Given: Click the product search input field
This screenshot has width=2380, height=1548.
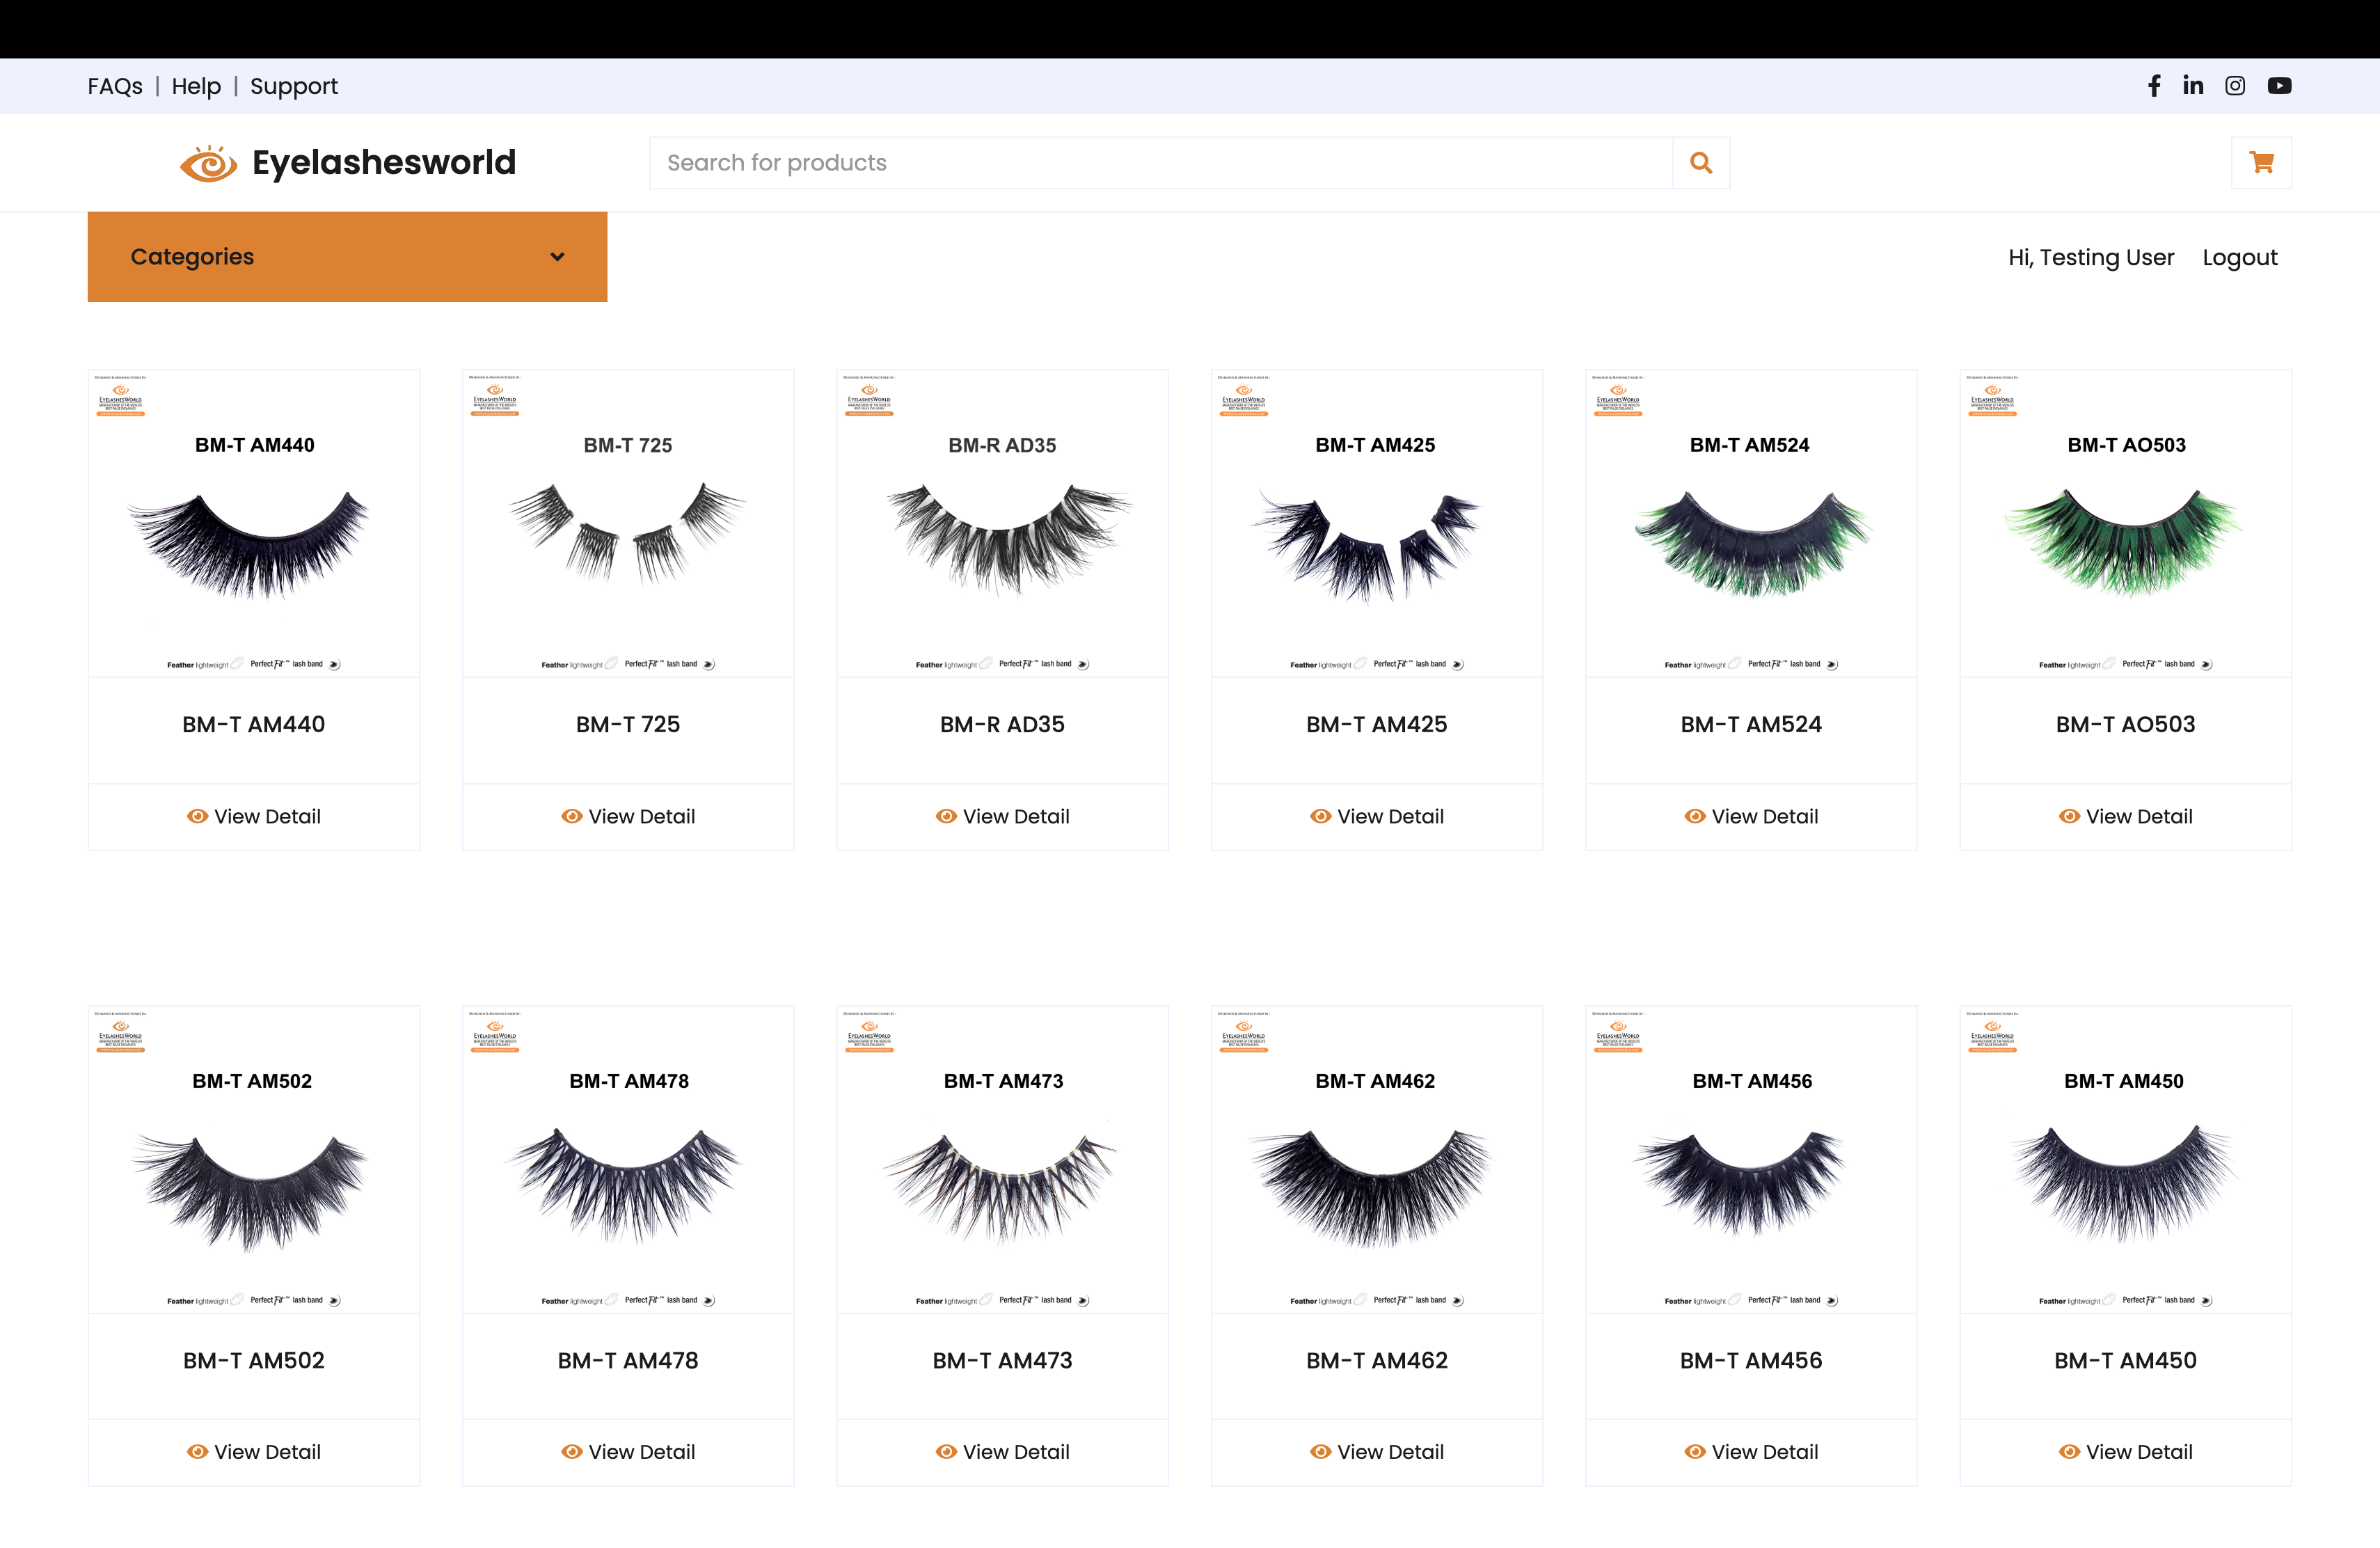Looking at the screenshot, I should tap(1160, 162).
